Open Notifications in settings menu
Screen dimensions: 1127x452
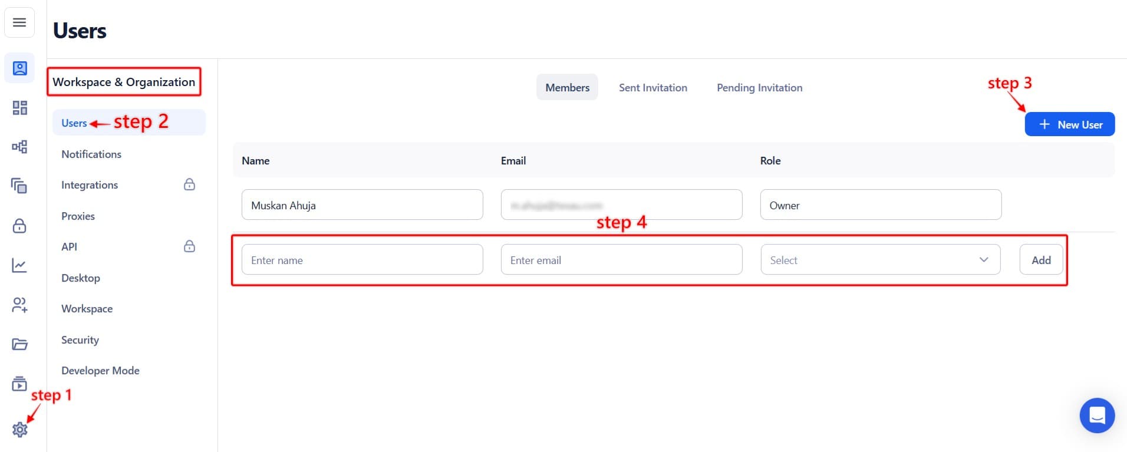pyautogui.click(x=91, y=154)
